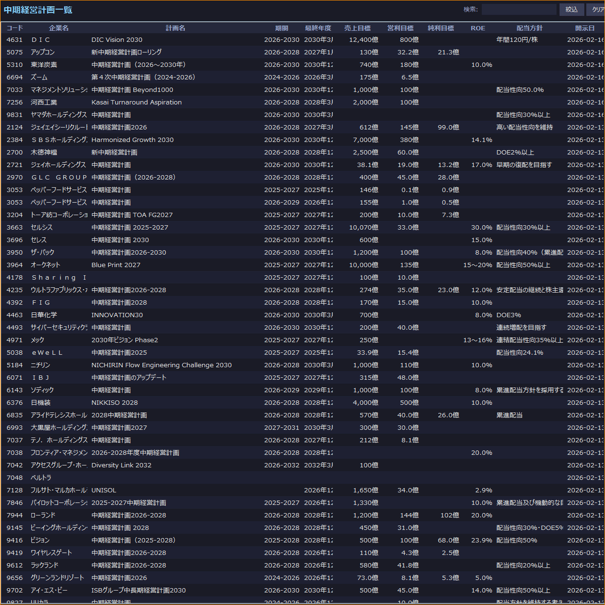Click plan Kasai Turnaround Aspiration
Viewport: 605px width, 605px height.
[x=136, y=102]
